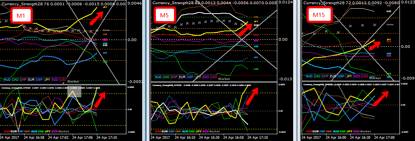Click the yellow JPY legend entry in M5 speed subwindow
The width and height of the screenshot is (415, 141).
point(199,132)
